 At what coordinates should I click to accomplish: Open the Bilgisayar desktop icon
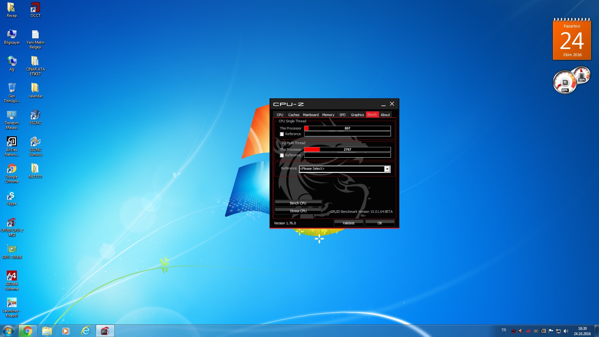tap(12, 37)
